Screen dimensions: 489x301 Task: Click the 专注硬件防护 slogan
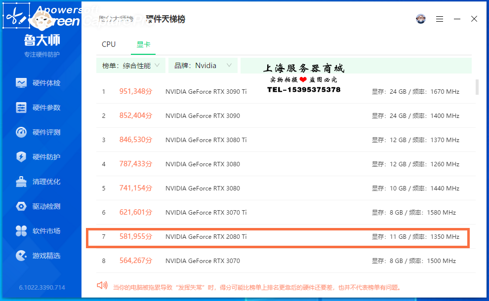coord(42,54)
